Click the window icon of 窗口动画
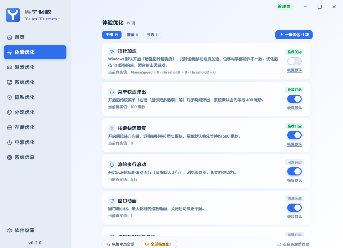 (112, 201)
